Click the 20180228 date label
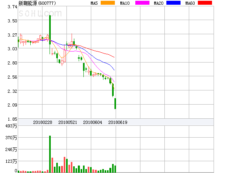236x173 pixels. (42, 122)
